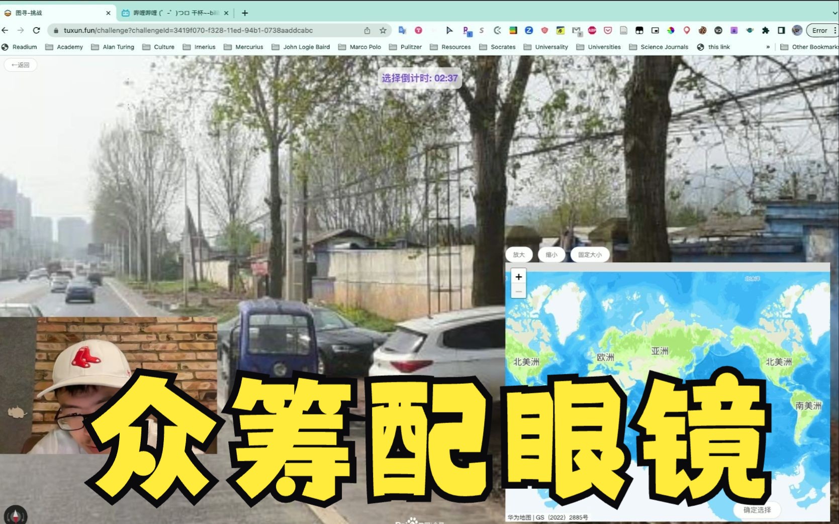Image resolution: width=839 pixels, height=524 pixels.
Task: Expand hidden bookmarks with the chevron
Action: 768,47
